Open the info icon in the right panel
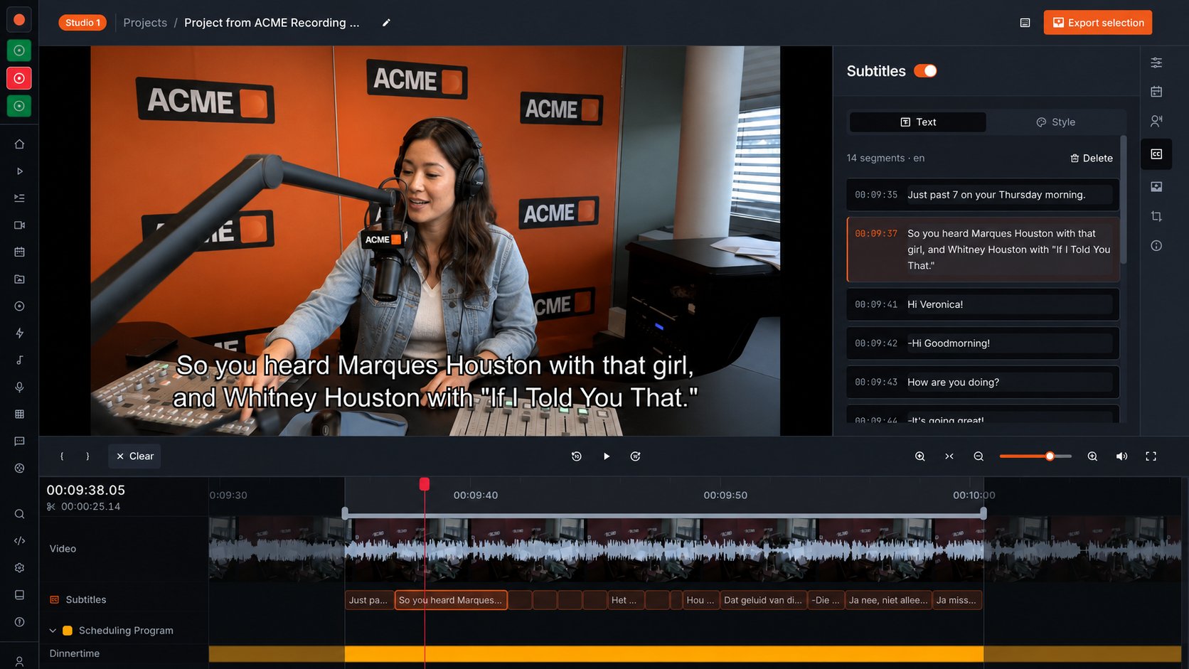Image resolution: width=1189 pixels, height=669 pixels. (x=1156, y=246)
